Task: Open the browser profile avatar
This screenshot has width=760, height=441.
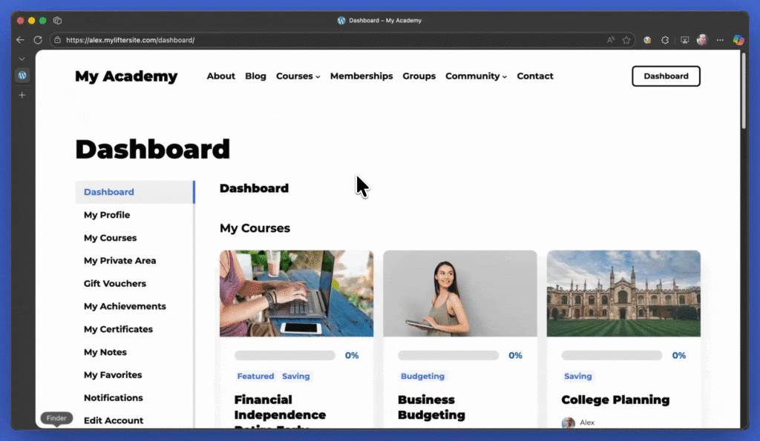Action: click(701, 40)
